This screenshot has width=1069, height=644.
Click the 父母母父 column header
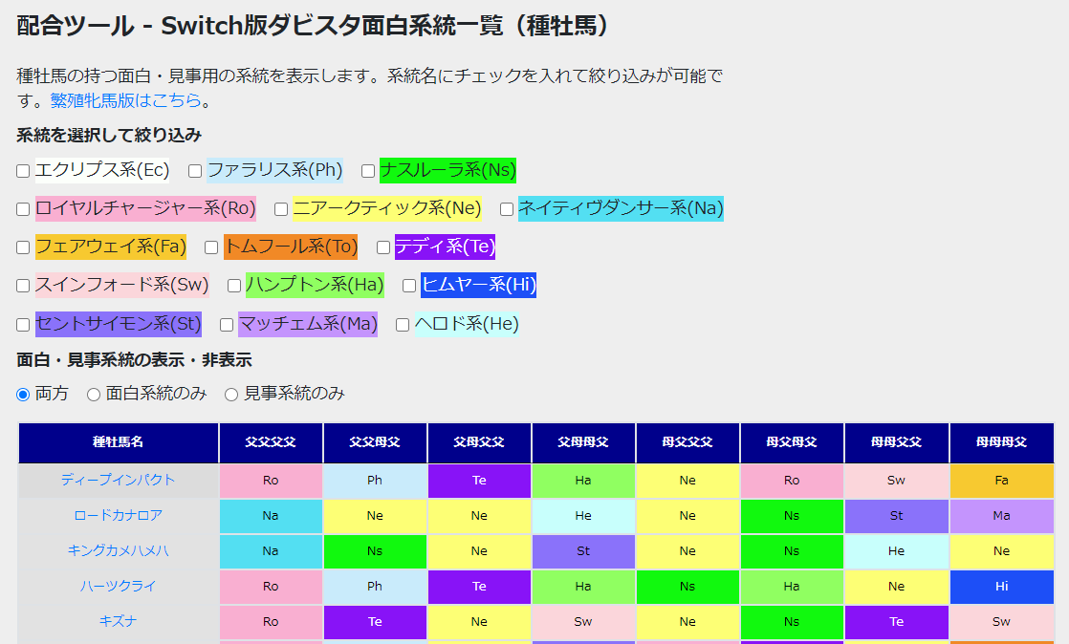tap(583, 443)
